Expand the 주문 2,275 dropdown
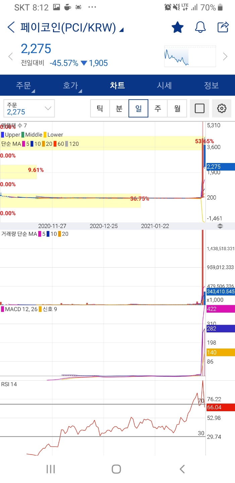The width and height of the screenshot is (235, 483). tap(29, 108)
